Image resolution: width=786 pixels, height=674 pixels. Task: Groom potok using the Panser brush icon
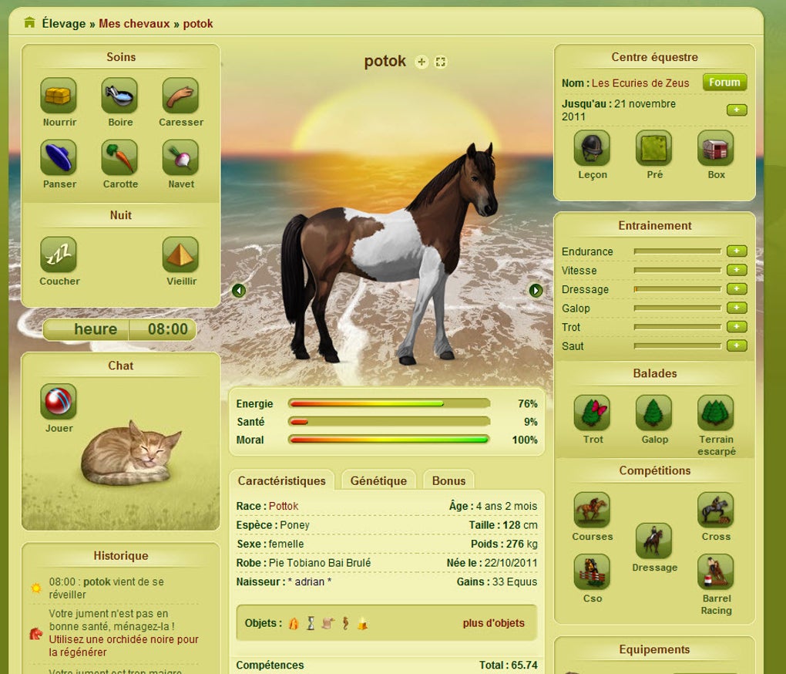coord(59,157)
